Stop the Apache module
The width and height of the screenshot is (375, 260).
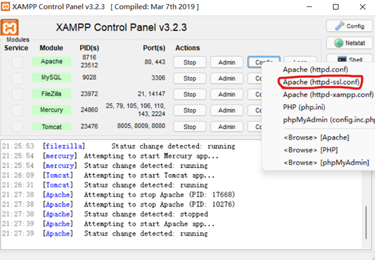coord(190,62)
